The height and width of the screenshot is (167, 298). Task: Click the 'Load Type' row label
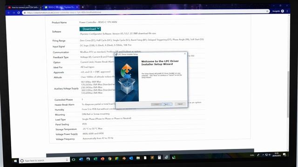(x=61, y=120)
